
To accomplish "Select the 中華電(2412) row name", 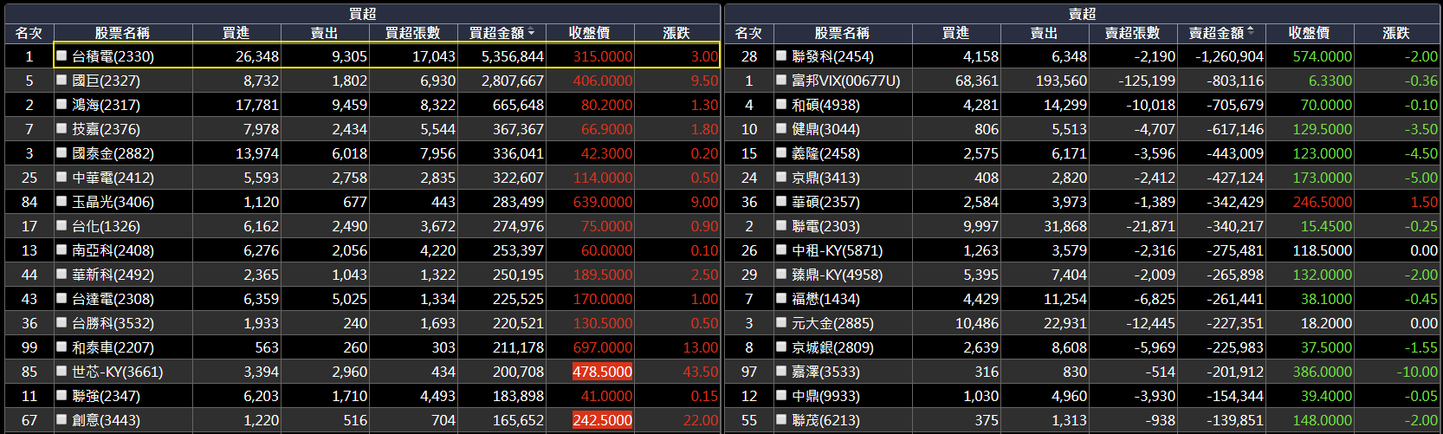I will (113, 178).
